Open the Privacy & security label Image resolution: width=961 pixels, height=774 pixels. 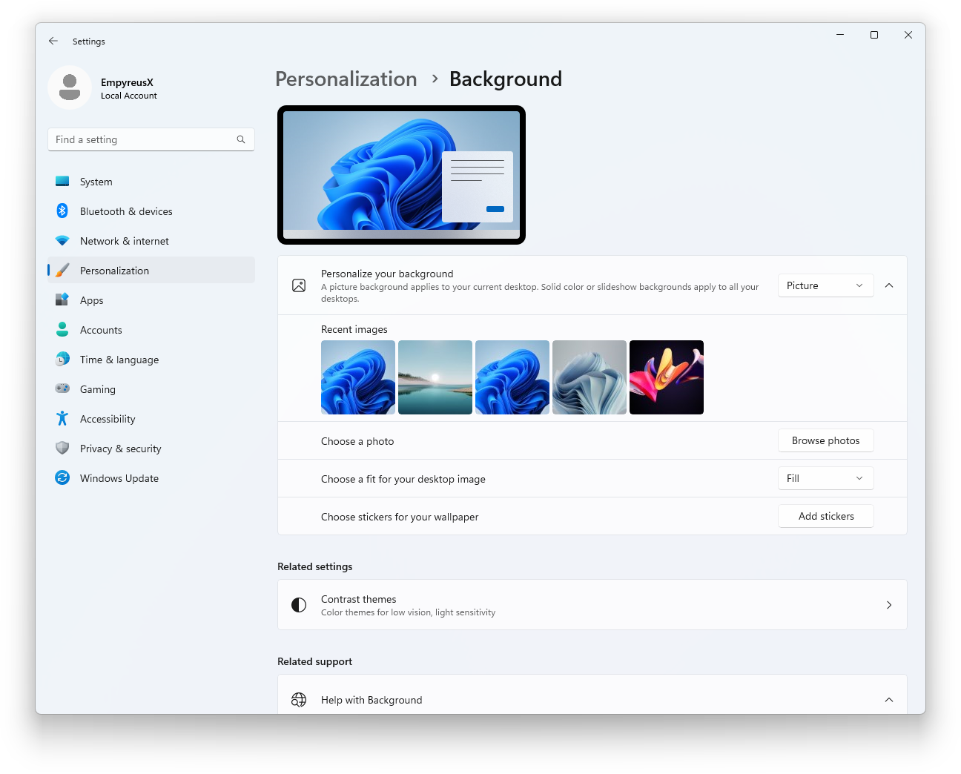click(121, 449)
